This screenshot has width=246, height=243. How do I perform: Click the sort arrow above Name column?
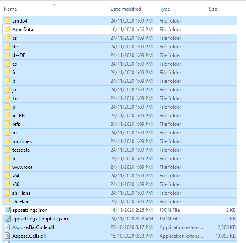54,5
